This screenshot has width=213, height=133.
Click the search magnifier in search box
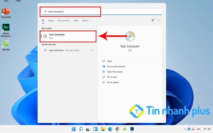[x=45, y=11]
